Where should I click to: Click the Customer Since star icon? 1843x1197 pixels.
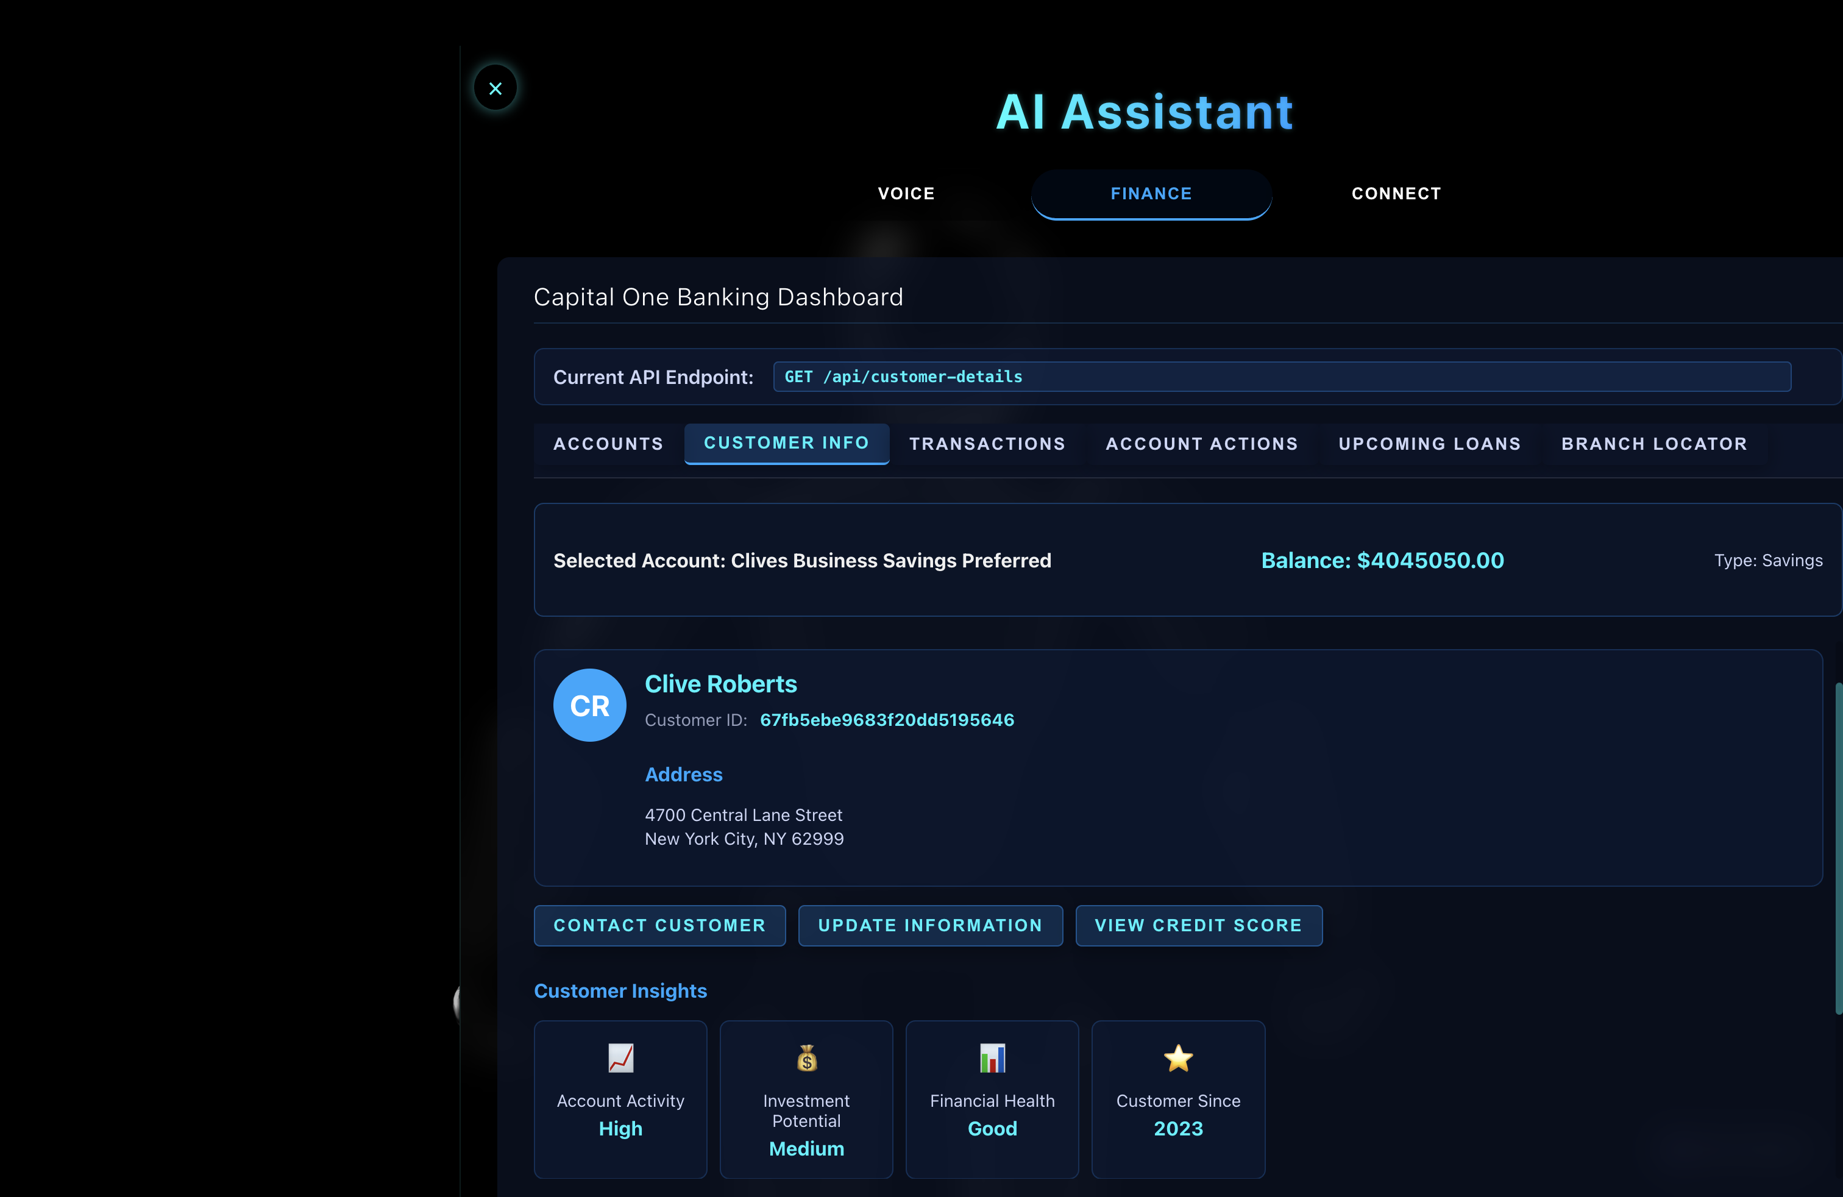click(1178, 1057)
